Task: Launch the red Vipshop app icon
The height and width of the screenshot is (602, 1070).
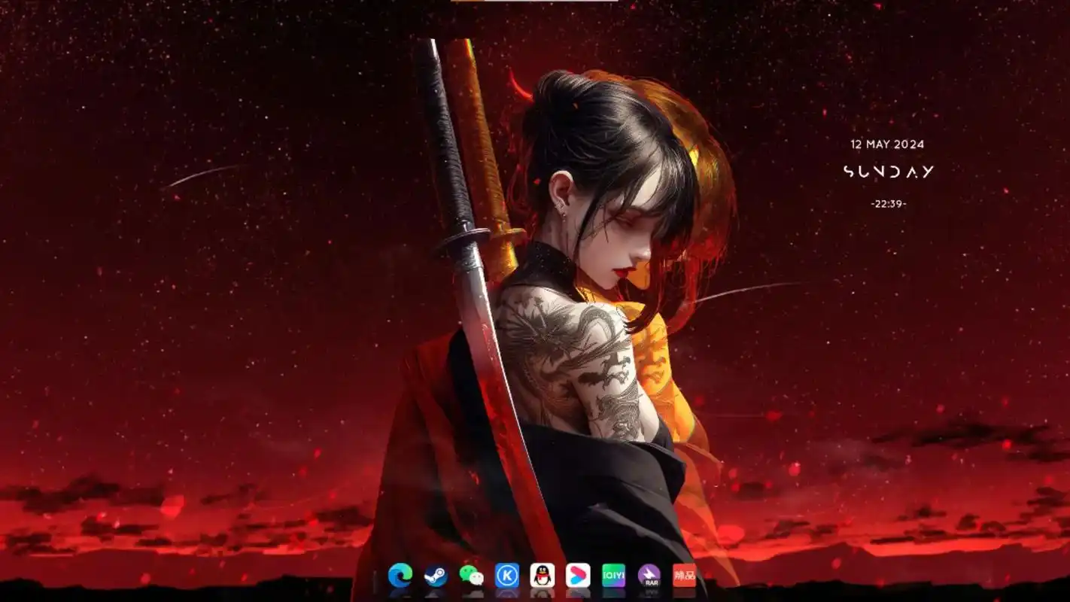Action: point(684,576)
